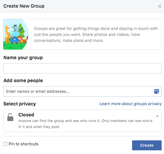Open Learn more about groups privacy link
Image resolution: width=164 pixels, height=154 pixels.
(130, 104)
